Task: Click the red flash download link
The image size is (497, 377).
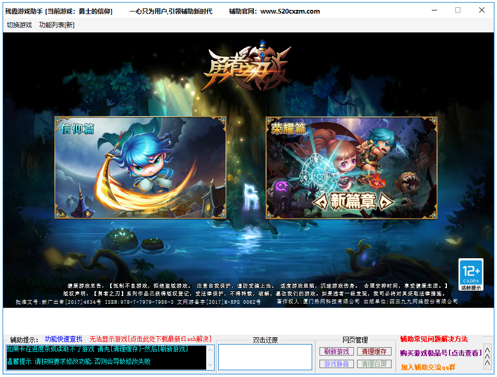Action: (150, 339)
